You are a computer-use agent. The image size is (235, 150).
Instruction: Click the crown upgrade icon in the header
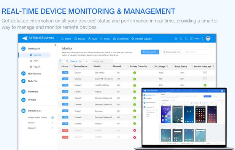pos(176,39)
